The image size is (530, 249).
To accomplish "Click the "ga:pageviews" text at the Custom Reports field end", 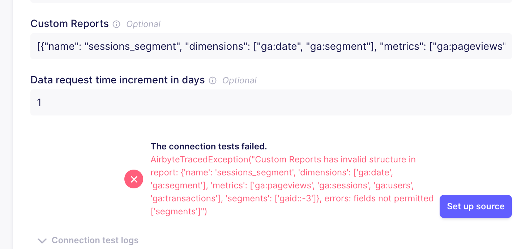I will [470, 47].
